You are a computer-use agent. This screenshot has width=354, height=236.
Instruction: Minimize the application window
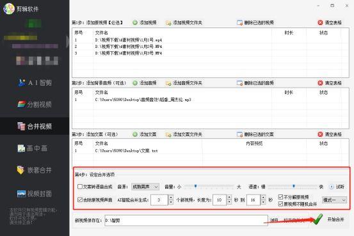tap(318, 6)
